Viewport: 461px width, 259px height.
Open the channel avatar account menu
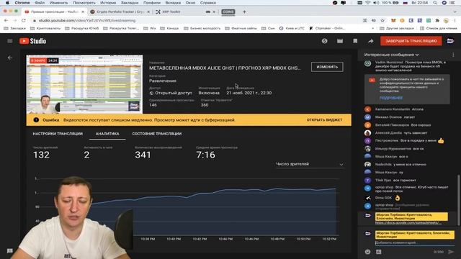pyautogui.click(x=450, y=41)
